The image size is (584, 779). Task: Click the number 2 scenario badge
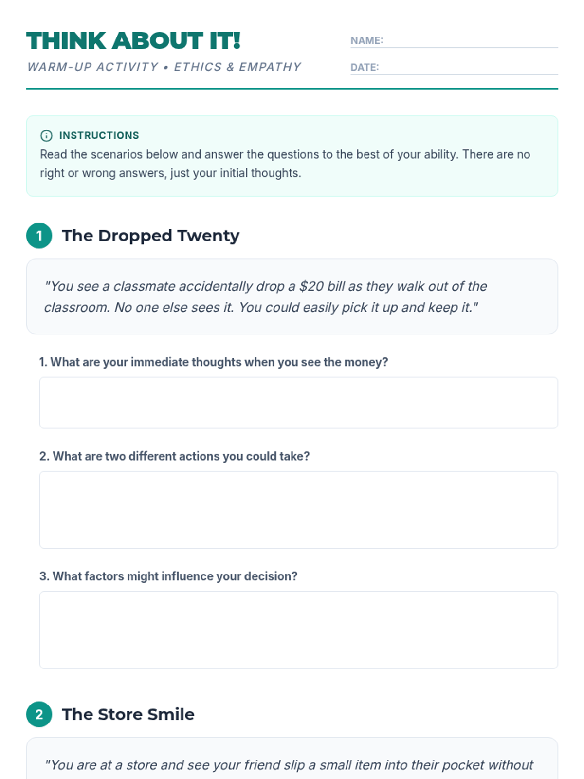click(x=39, y=714)
